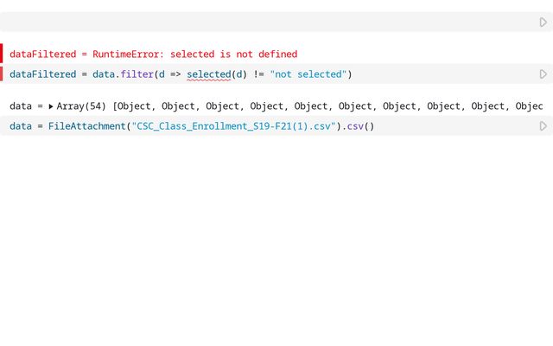The width and height of the screenshot is (553, 346).
Task: Click 'data' variable name in FileAttachment cell
Action: coord(21,126)
